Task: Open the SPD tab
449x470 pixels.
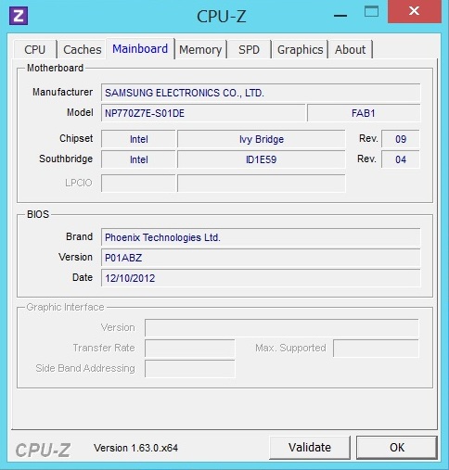Action: tap(249, 49)
